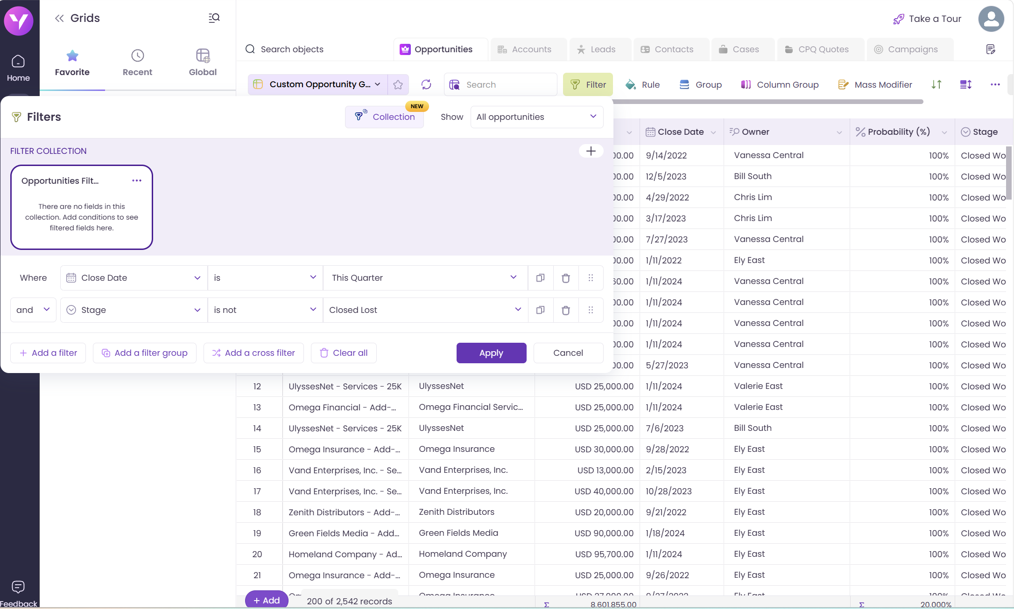This screenshot has width=1014, height=609.
Task: Focus the grid Search field
Action: [501, 84]
